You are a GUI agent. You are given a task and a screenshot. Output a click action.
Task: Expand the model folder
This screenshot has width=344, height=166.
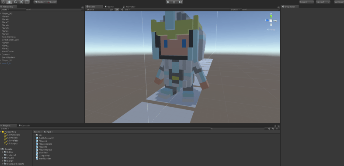point(3,158)
